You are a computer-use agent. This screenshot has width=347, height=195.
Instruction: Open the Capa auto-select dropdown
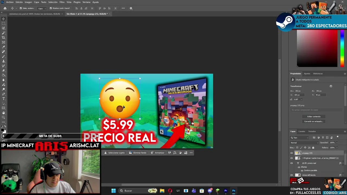(41, 8)
